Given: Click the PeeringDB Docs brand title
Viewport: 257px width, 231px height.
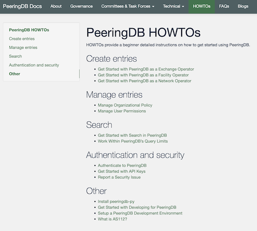Looking at the screenshot, I should click(x=22, y=6).
